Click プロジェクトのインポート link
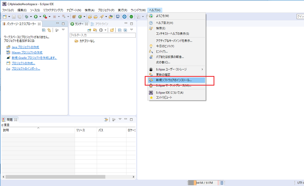Viewport: 304px width, 186px height. [26, 69]
